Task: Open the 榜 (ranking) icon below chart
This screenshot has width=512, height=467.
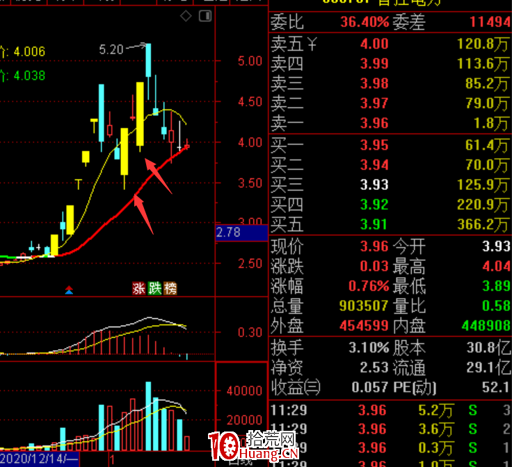Action: point(170,288)
